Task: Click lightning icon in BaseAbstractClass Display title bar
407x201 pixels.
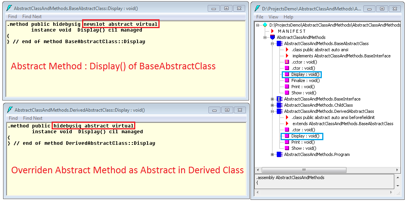Action: (9, 8)
